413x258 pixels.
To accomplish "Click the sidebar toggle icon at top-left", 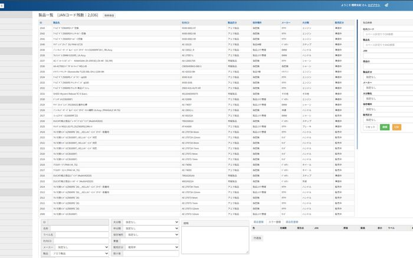I will (x=2, y=5).
